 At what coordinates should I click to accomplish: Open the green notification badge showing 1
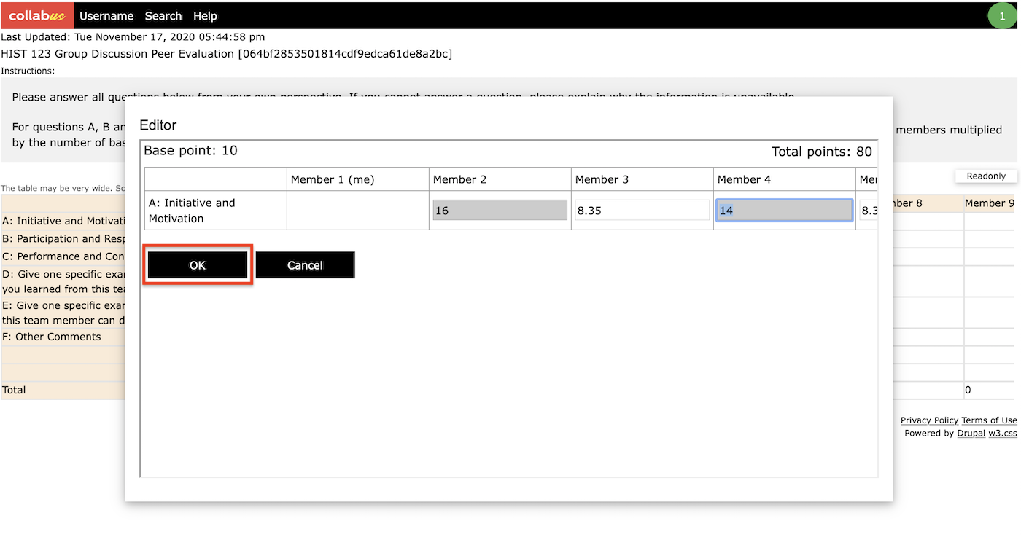point(1002,16)
